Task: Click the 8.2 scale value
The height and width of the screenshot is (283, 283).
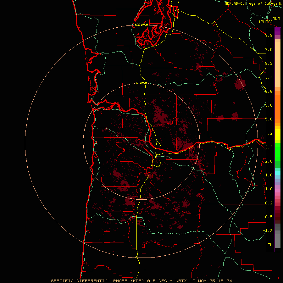Action: point(269,63)
